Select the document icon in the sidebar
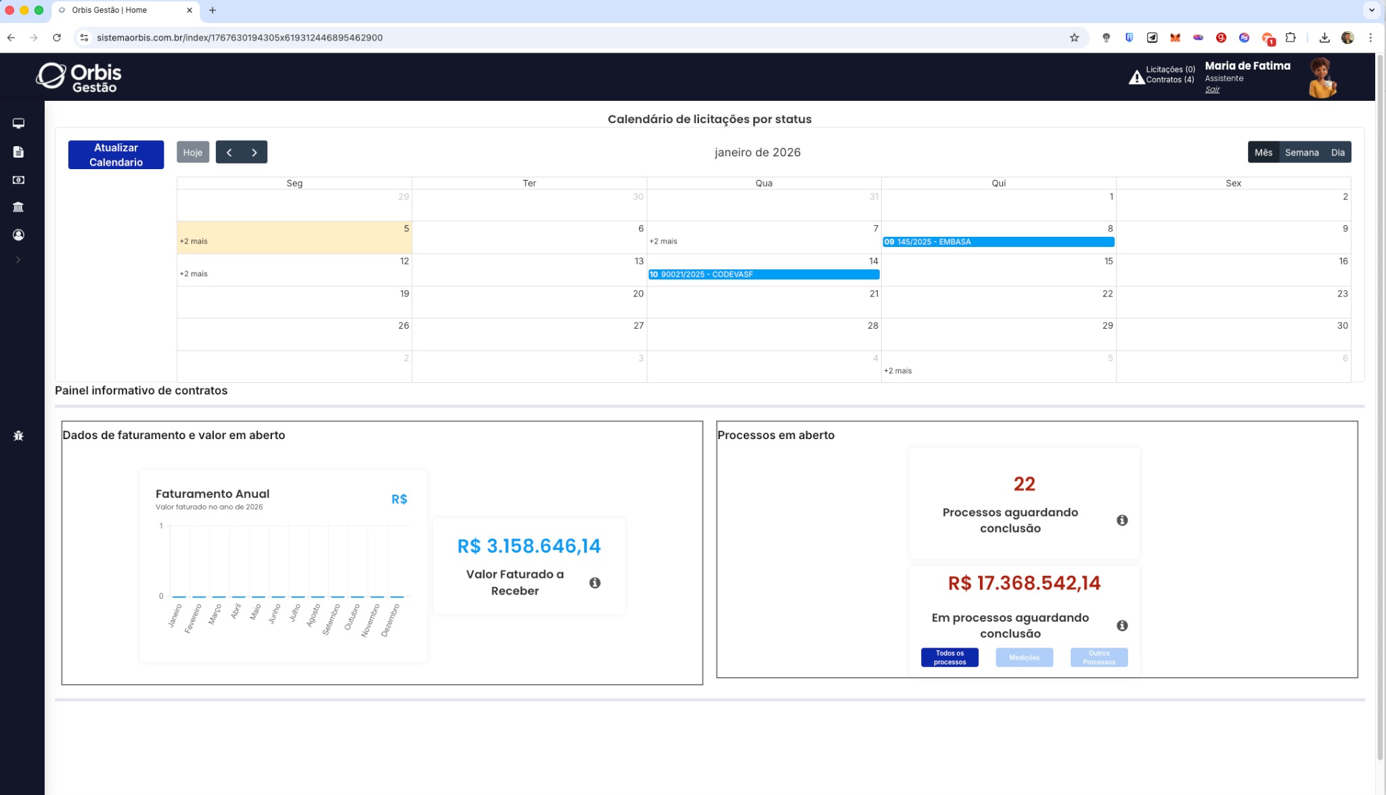The image size is (1386, 795). 18,152
